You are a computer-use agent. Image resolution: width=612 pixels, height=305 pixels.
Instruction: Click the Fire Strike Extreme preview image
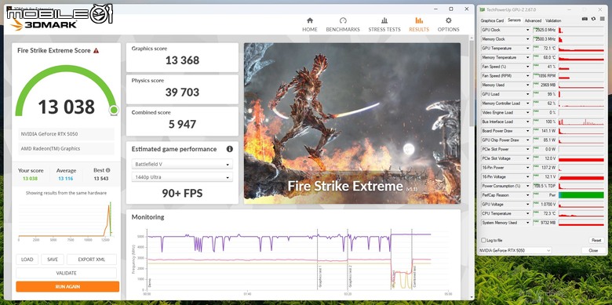pos(352,123)
